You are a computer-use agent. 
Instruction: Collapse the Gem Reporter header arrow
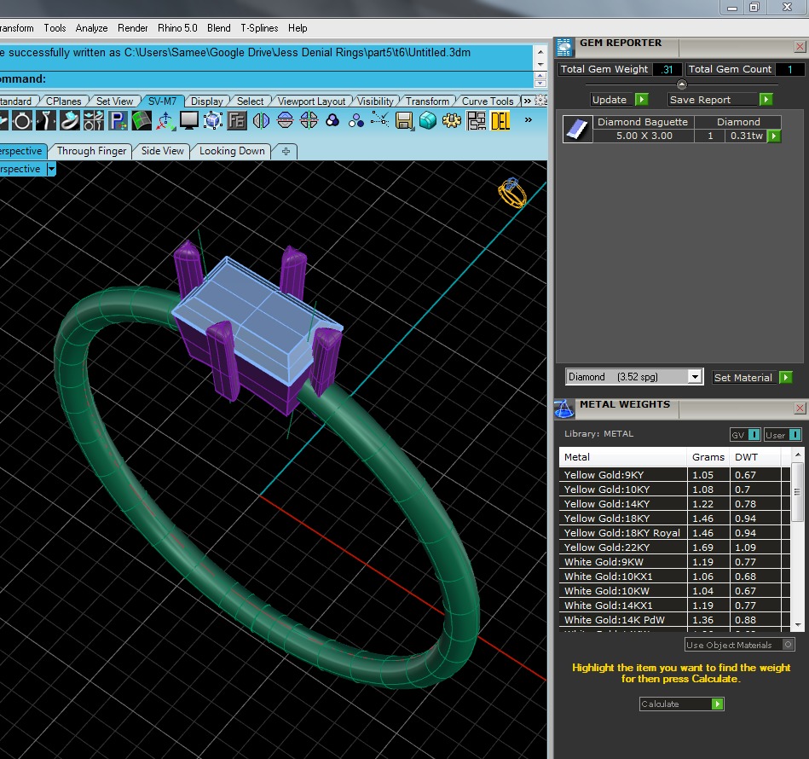[x=682, y=84]
